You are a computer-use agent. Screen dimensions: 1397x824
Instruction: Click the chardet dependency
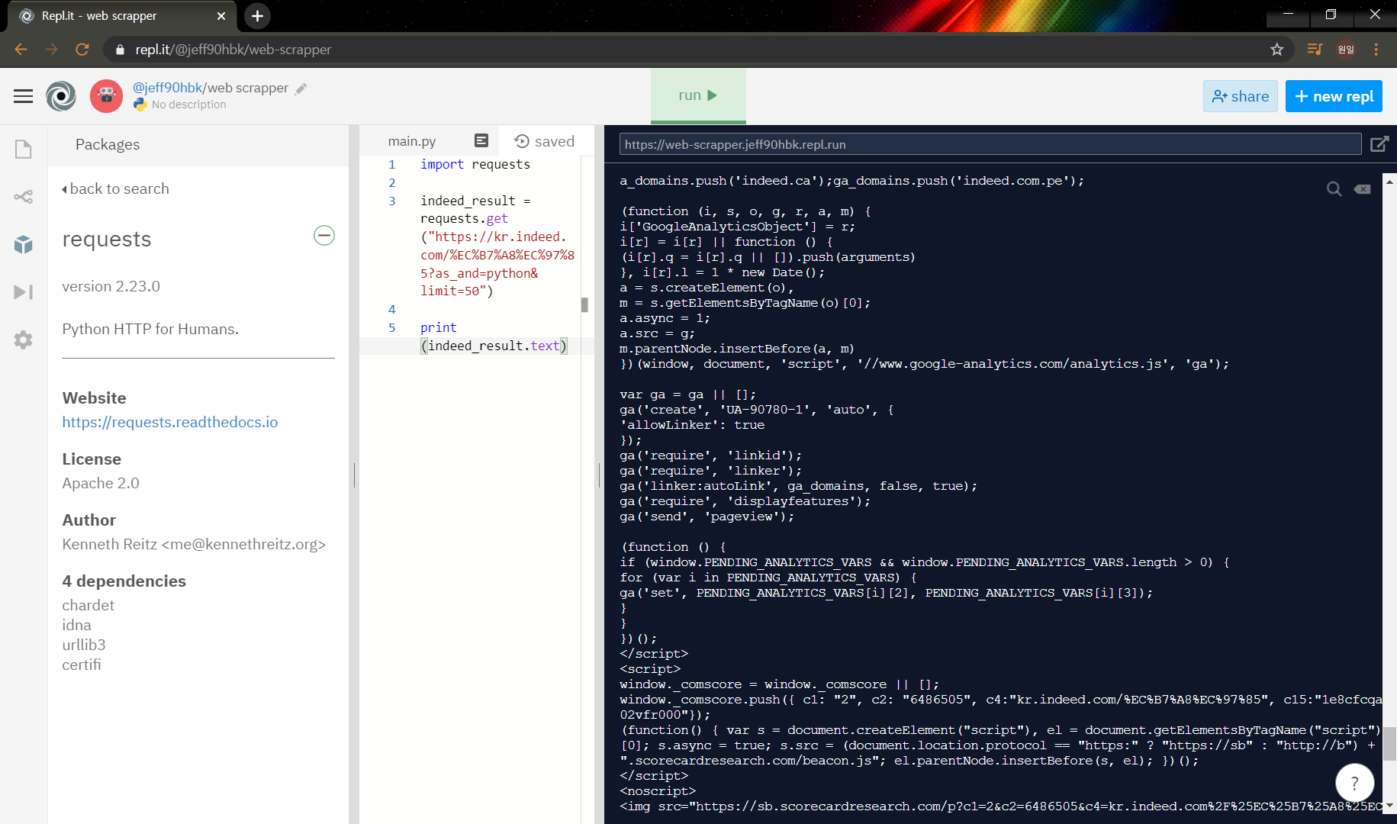pos(89,605)
